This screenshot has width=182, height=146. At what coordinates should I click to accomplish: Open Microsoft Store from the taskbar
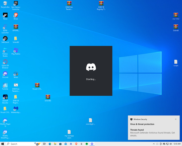[x=60, y=144]
